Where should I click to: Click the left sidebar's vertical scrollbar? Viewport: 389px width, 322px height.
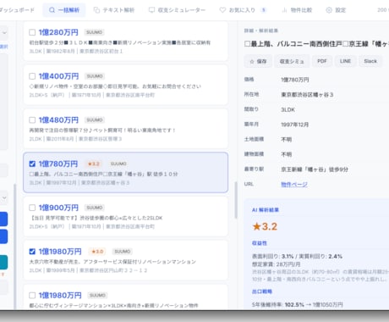tap(15, 247)
